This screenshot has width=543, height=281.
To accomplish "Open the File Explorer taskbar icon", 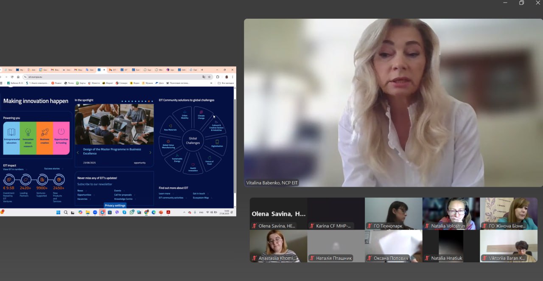I will pyautogui.click(x=88, y=212).
